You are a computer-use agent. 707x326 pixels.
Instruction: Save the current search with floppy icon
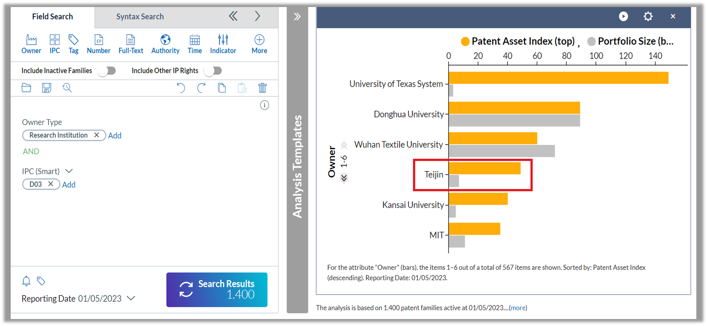(47, 88)
